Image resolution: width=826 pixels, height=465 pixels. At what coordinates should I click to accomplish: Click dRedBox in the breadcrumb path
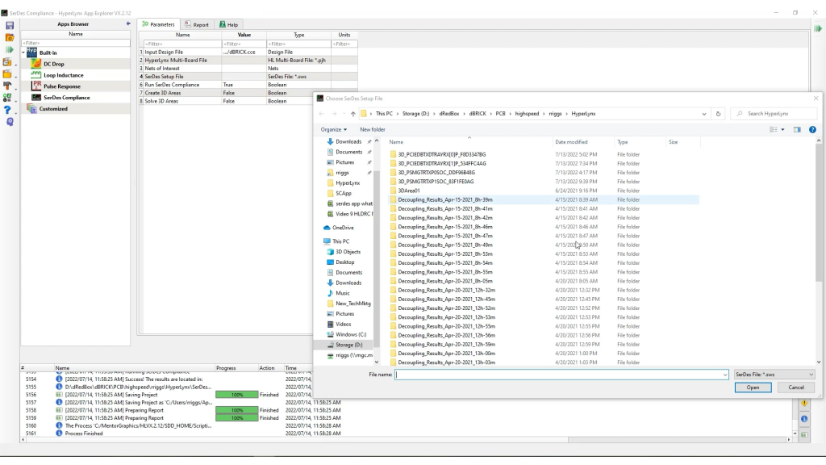click(448, 114)
